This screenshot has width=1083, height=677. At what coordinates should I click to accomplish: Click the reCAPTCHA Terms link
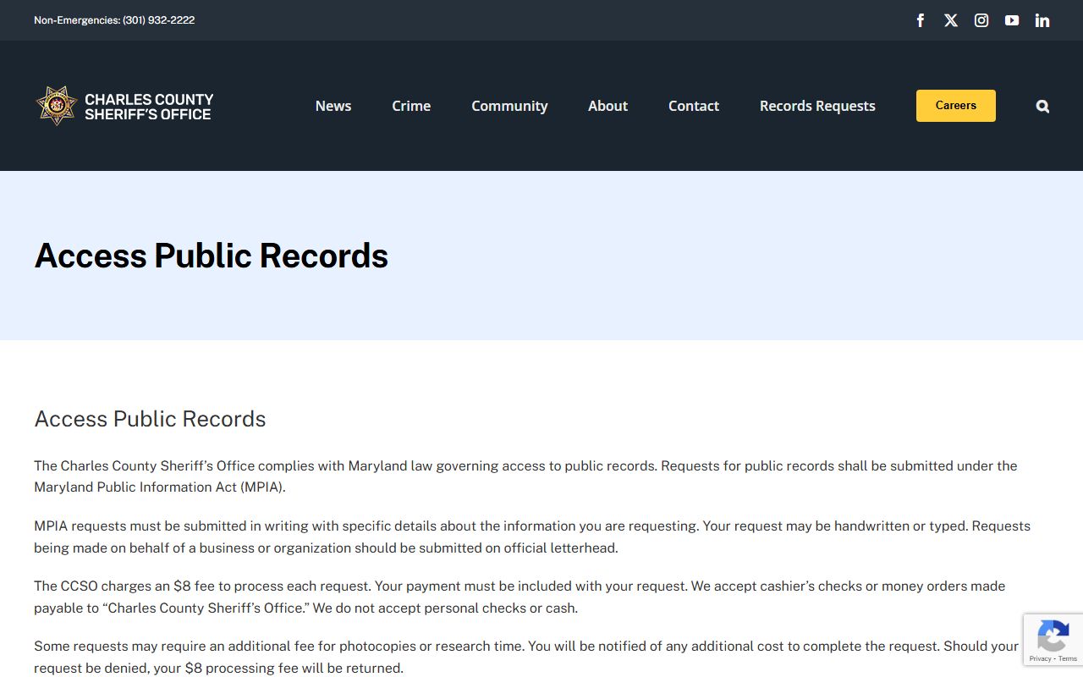click(x=1068, y=658)
